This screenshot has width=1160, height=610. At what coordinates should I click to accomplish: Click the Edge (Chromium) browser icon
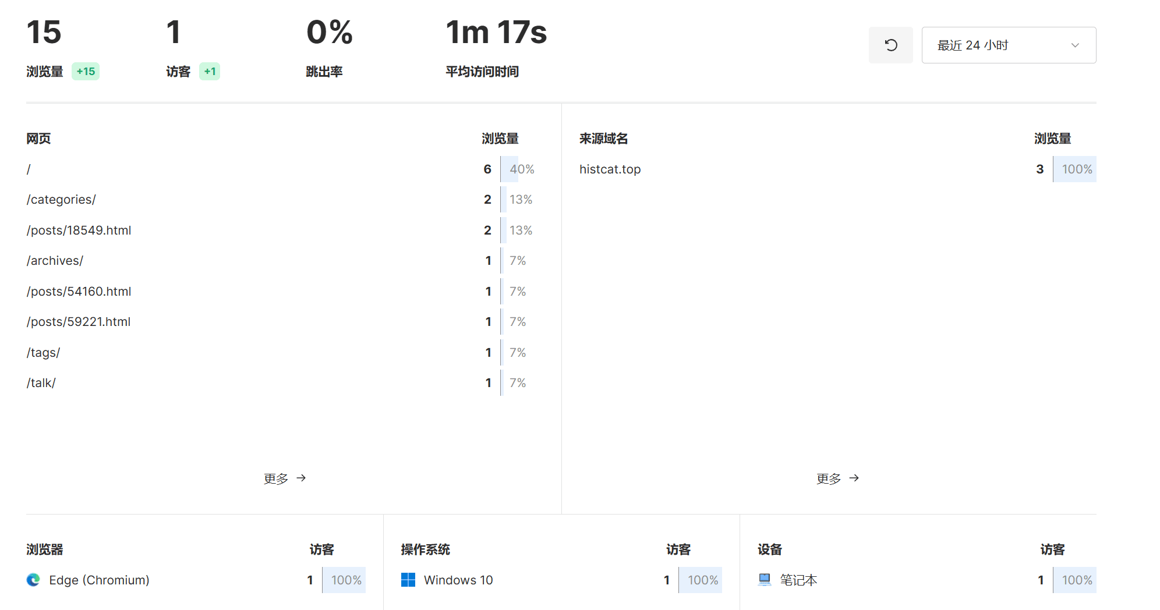pyautogui.click(x=33, y=580)
